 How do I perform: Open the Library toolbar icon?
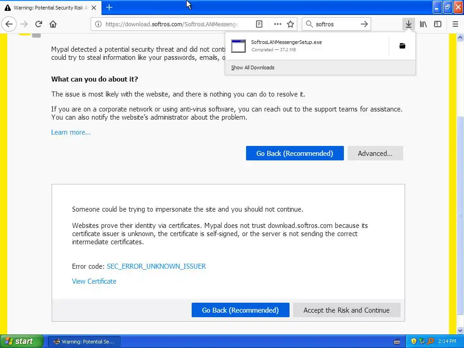(x=423, y=24)
